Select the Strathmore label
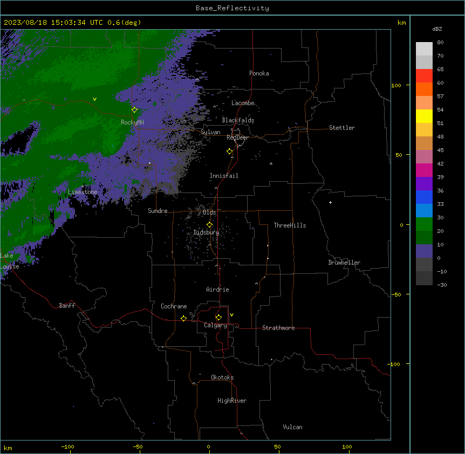 click(x=278, y=328)
